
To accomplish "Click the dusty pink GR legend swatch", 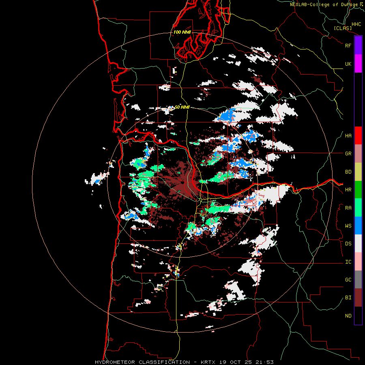I will click(358, 154).
